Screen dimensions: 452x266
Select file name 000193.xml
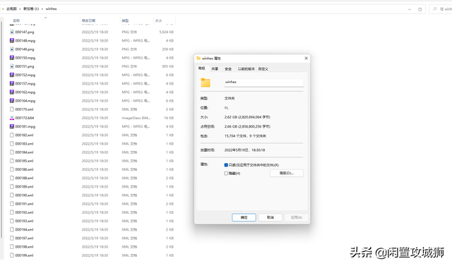click(x=24, y=221)
